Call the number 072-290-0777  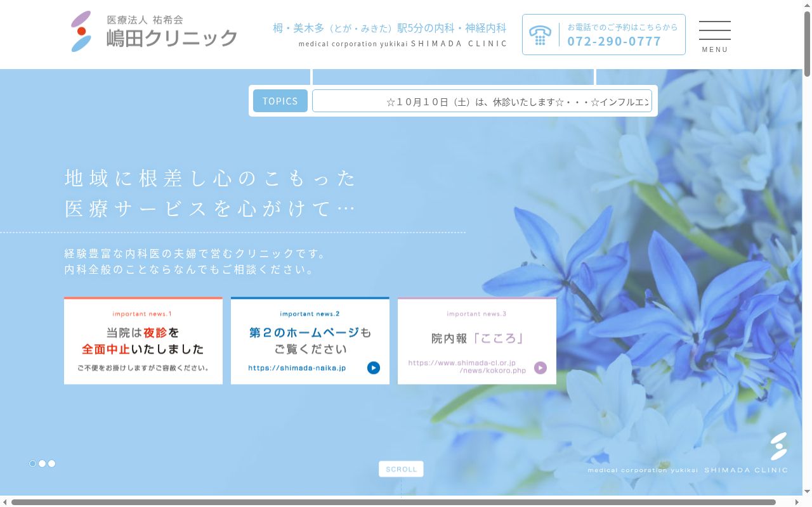pyautogui.click(x=614, y=41)
